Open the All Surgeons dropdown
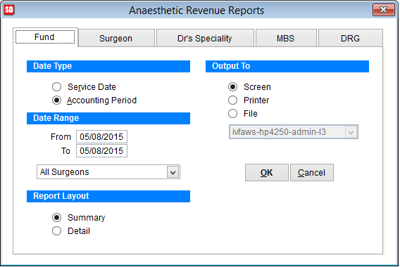The height and width of the screenshot is (267, 400). [173, 172]
